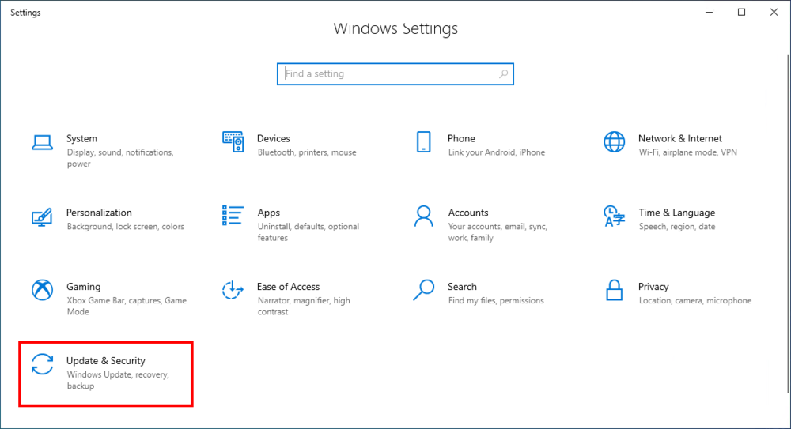Viewport: 791px width, 429px height.
Task: Close the Settings window
Action: [x=774, y=12]
